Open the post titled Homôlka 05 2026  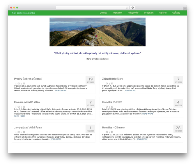click(x=112, y=102)
